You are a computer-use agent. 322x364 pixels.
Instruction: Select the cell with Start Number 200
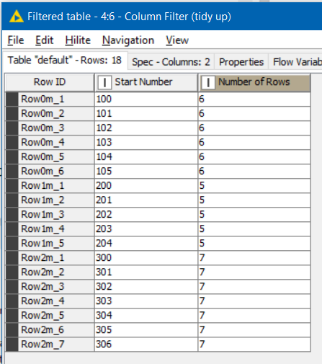coord(146,186)
